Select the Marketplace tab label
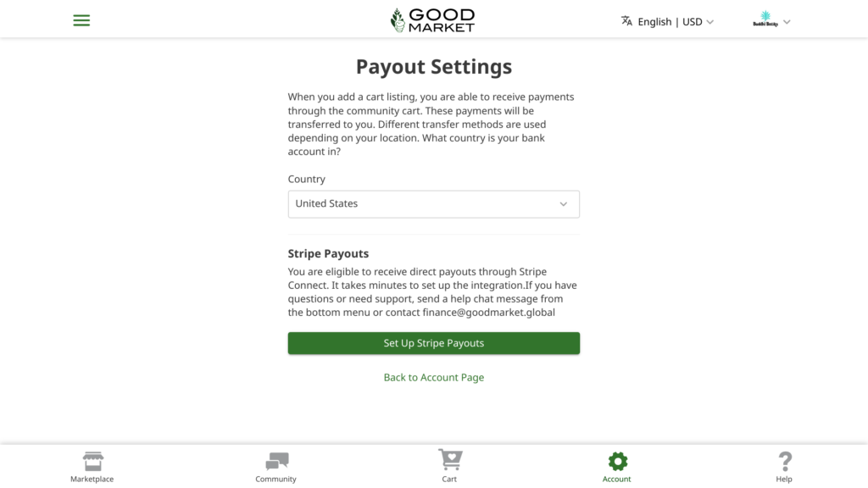868x488 pixels. (x=92, y=480)
